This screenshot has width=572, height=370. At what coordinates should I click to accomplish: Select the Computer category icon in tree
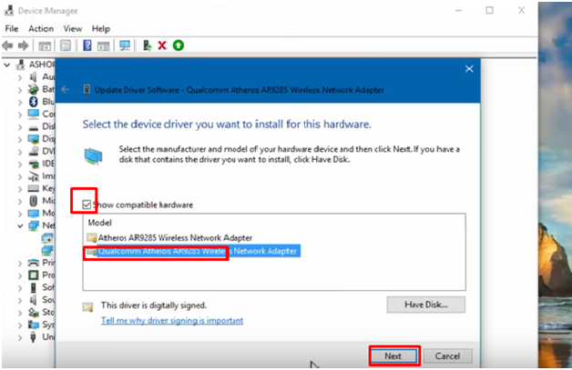pos(33,114)
